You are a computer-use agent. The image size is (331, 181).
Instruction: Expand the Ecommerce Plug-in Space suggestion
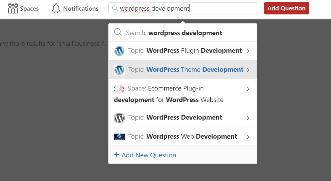point(248,89)
